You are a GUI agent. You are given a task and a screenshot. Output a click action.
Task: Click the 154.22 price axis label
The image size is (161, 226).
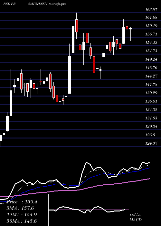tap(151, 43)
